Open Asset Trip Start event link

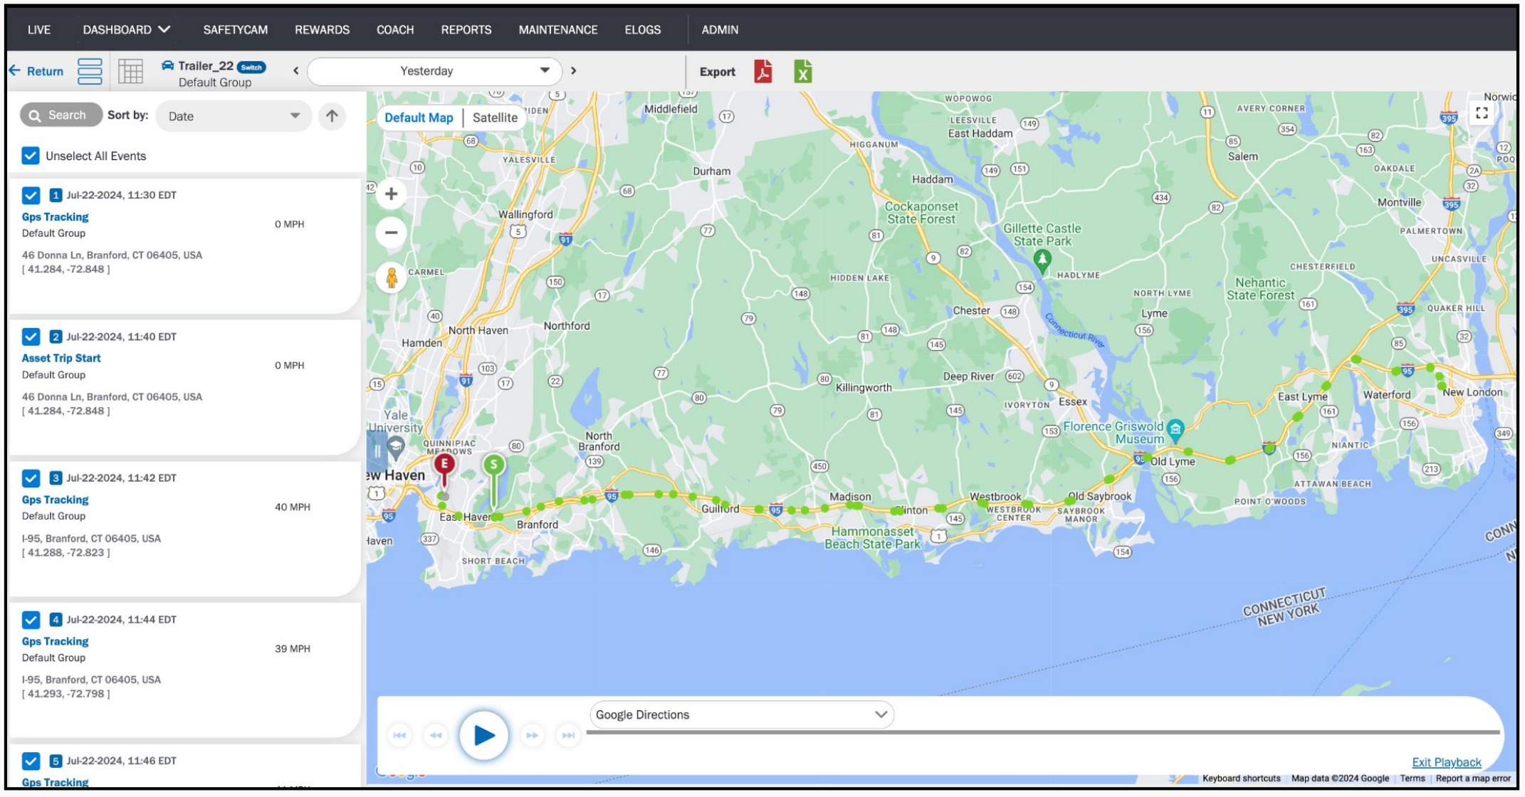point(61,358)
